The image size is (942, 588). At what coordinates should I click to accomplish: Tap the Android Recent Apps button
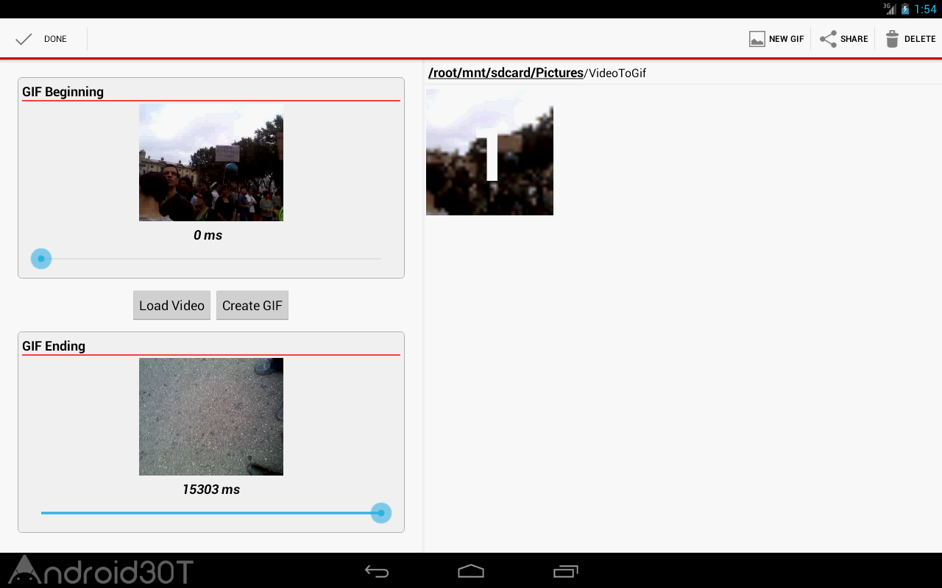coord(565,571)
